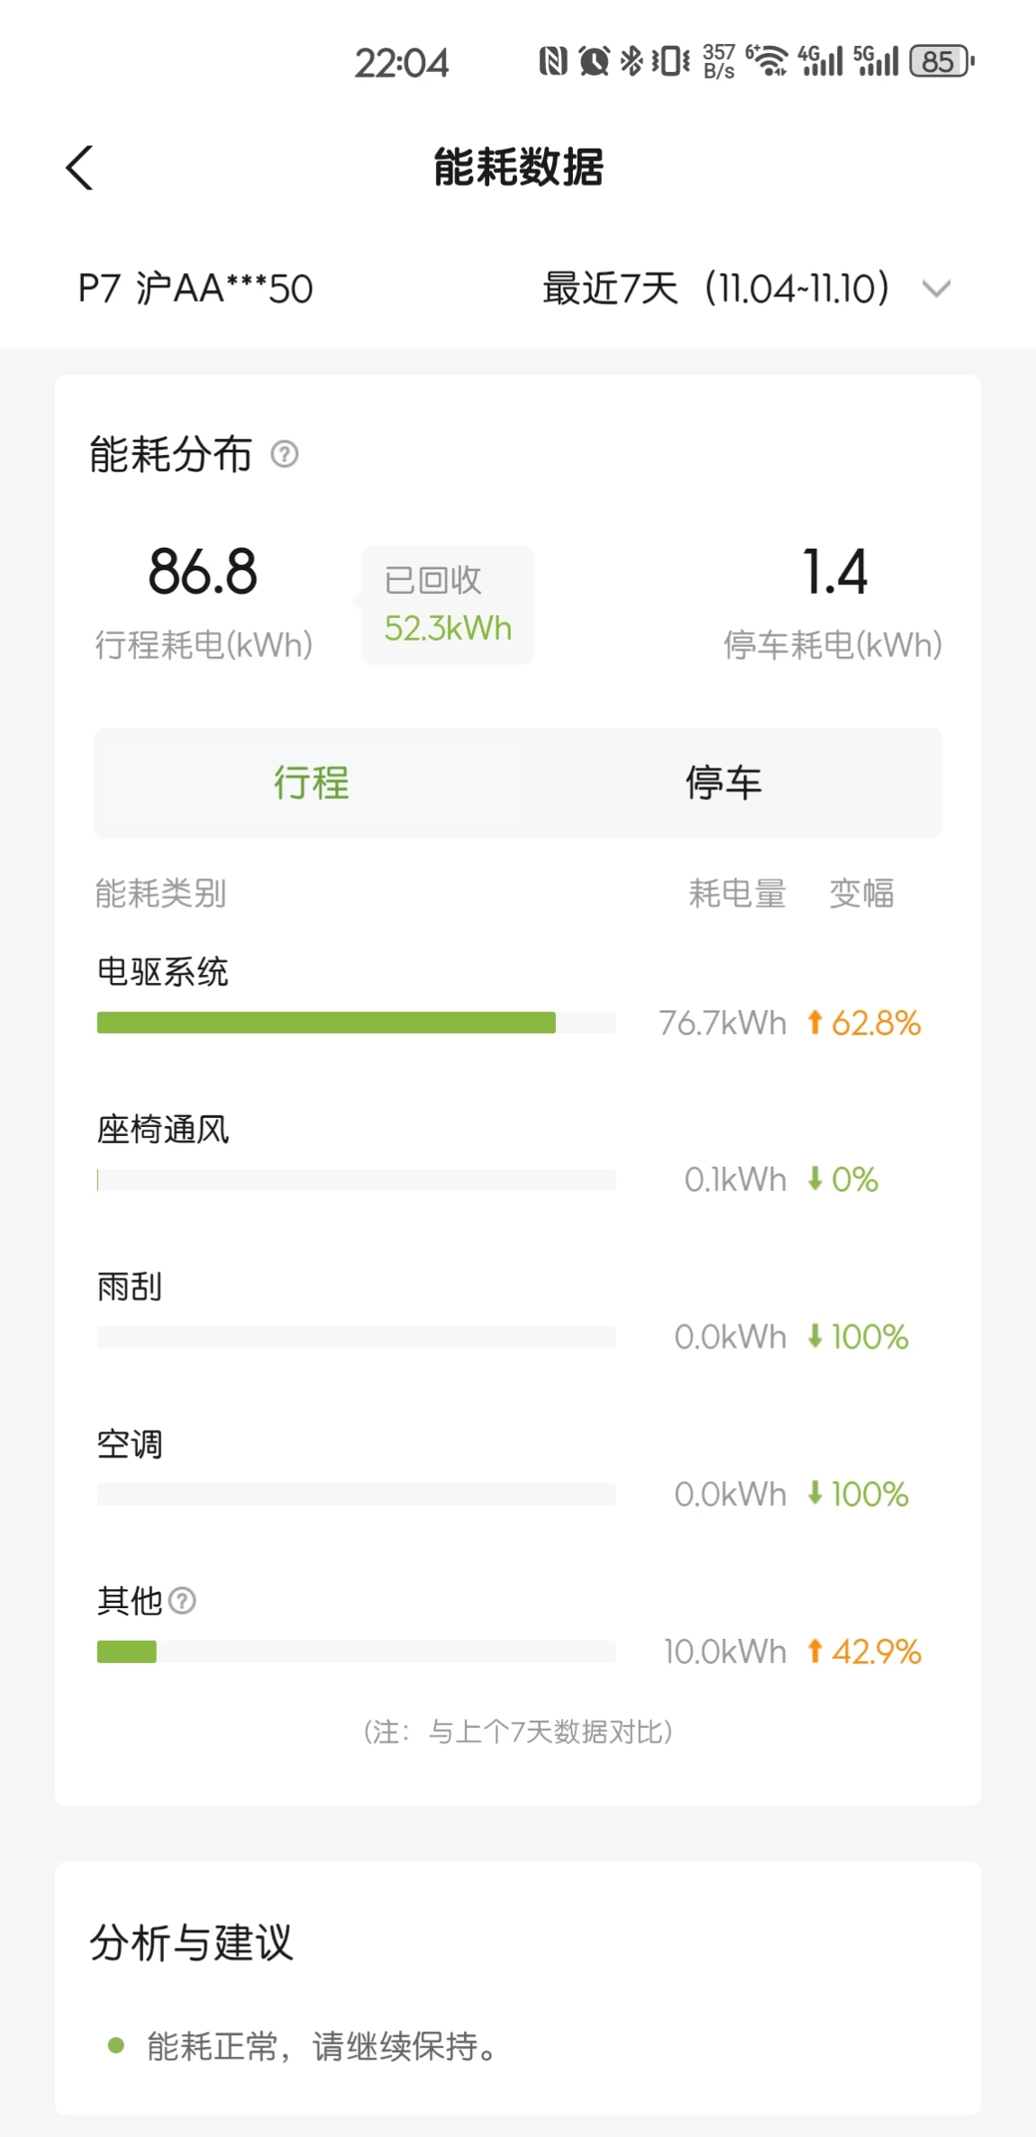Switch to the 行程 tab
This screenshot has width=1036, height=2137.
311,783
